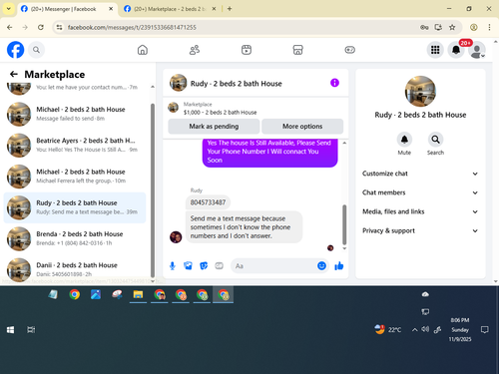Open conversation information purple icon
This screenshot has height=374, width=499.
pos(334,83)
